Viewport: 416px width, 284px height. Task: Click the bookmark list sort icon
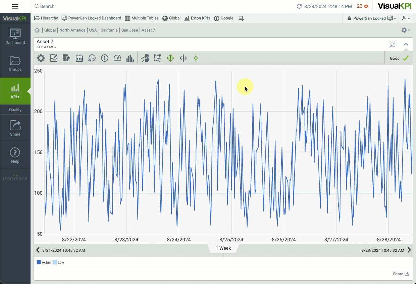[x=241, y=18]
